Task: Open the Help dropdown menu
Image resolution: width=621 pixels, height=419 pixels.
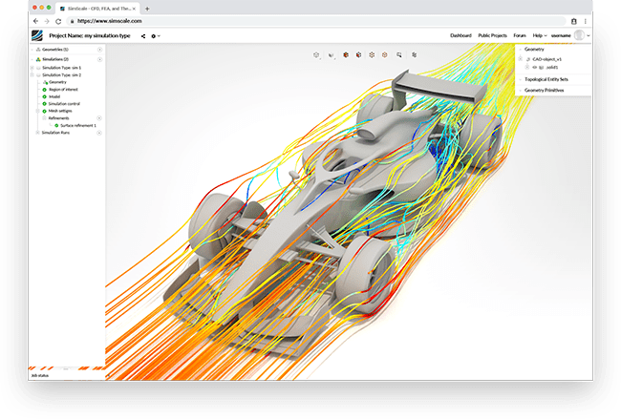Action: pyautogui.click(x=540, y=35)
